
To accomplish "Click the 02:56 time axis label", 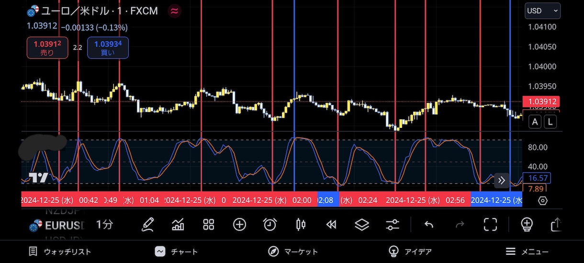I will click(455, 200).
